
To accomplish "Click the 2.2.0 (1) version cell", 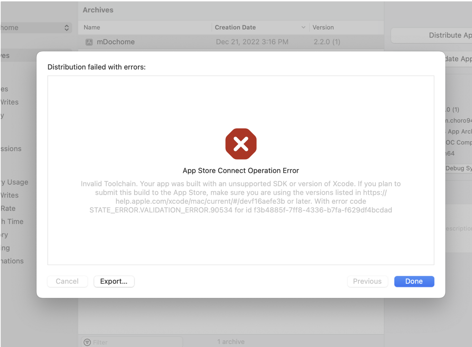I will [327, 42].
